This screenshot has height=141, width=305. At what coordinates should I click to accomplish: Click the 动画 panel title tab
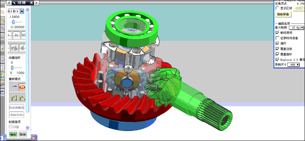click(x=20, y=3)
